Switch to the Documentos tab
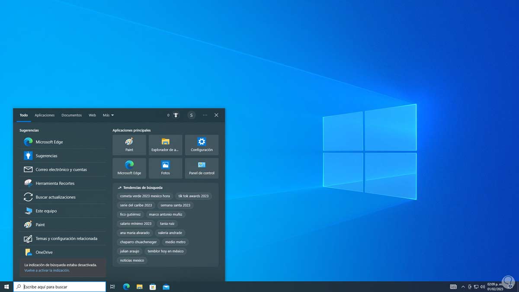The image size is (519, 292). click(71, 115)
